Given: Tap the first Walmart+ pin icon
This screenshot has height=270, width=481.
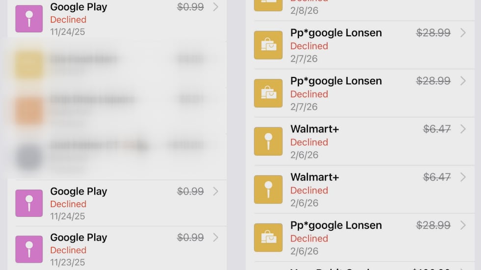Looking at the screenshot, I should [x=268, y=141].
